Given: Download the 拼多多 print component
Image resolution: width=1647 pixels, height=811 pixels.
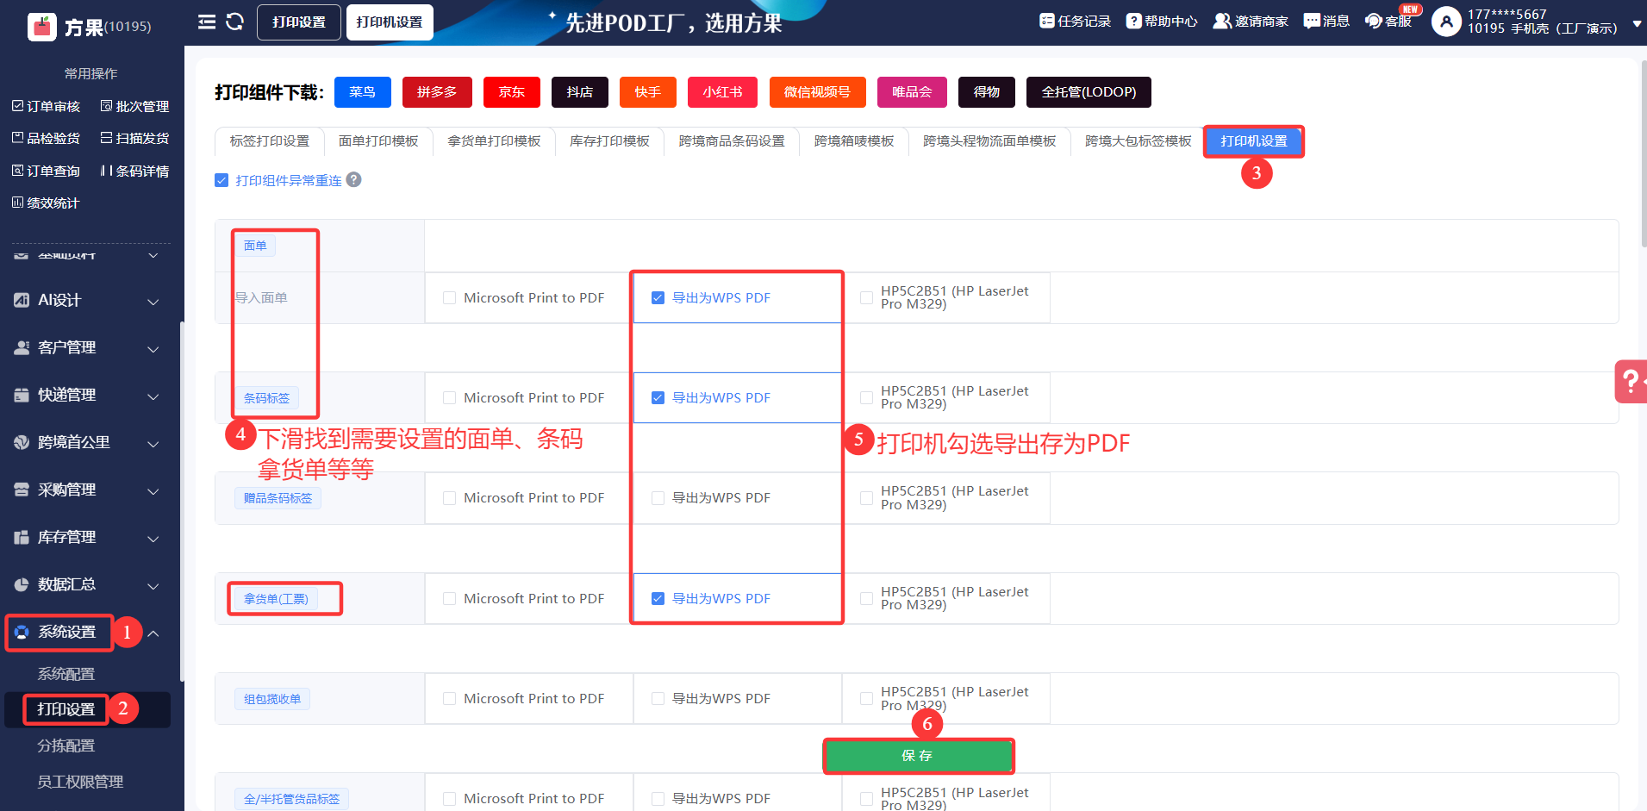Looking at the screenshot, I should tap(437, 92).
